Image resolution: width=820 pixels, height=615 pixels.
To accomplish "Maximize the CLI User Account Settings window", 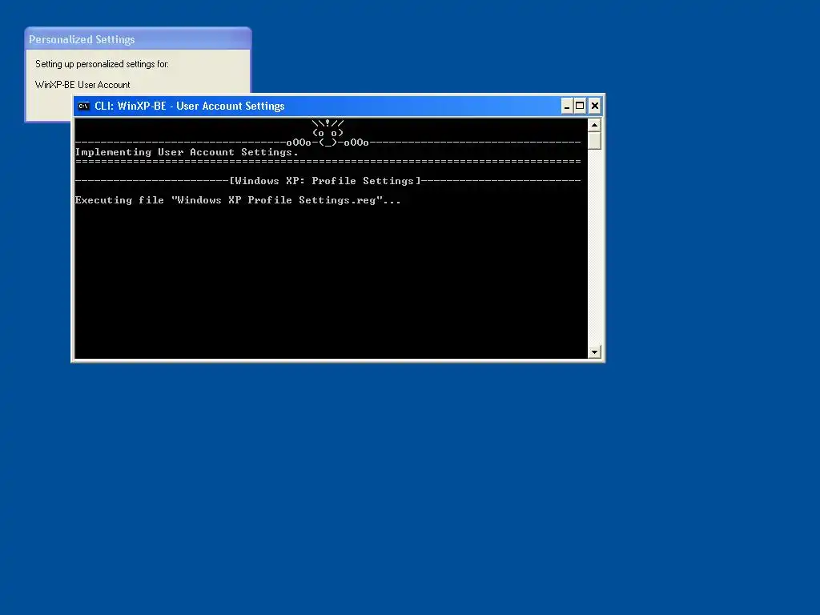I will coord(580,107).
